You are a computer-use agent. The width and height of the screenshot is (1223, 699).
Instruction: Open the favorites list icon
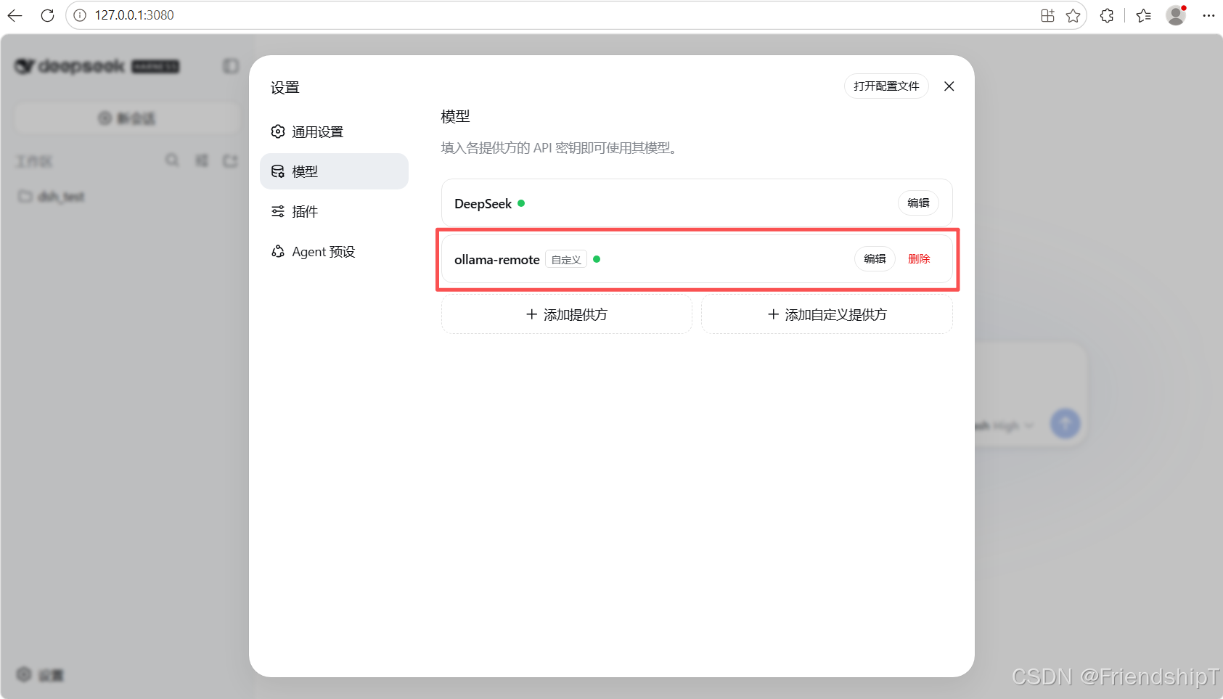pos(1144,15)
